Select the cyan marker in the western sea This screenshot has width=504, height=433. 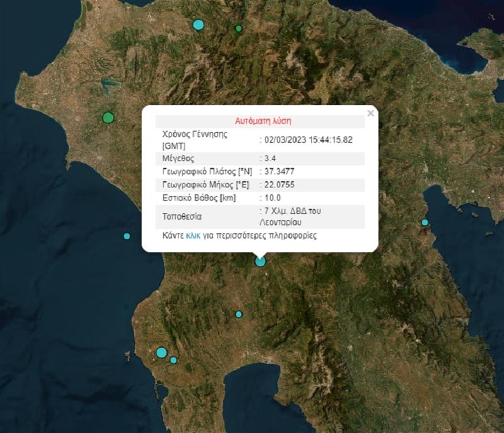click(x=127, y=236)
